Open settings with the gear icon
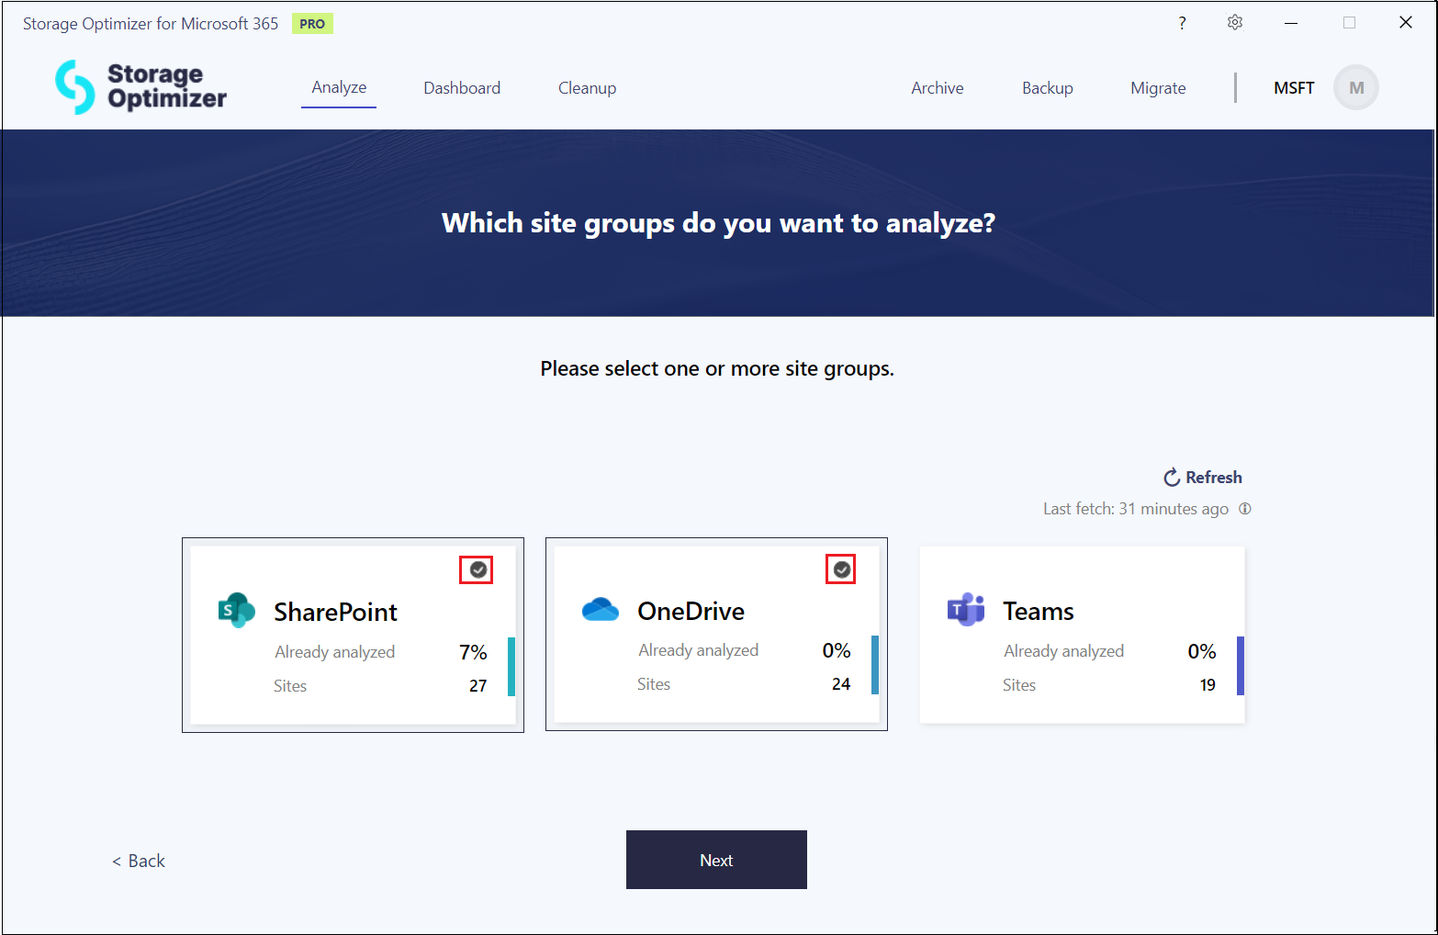Viewport: 1438px width, 935px height. (x=1235, y=23)
